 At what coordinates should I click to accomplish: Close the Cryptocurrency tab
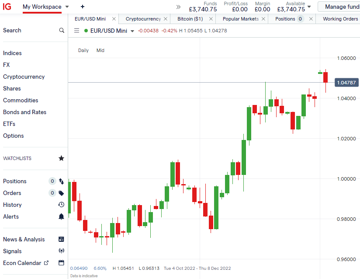pyautogui.click(x=166, y=19)
